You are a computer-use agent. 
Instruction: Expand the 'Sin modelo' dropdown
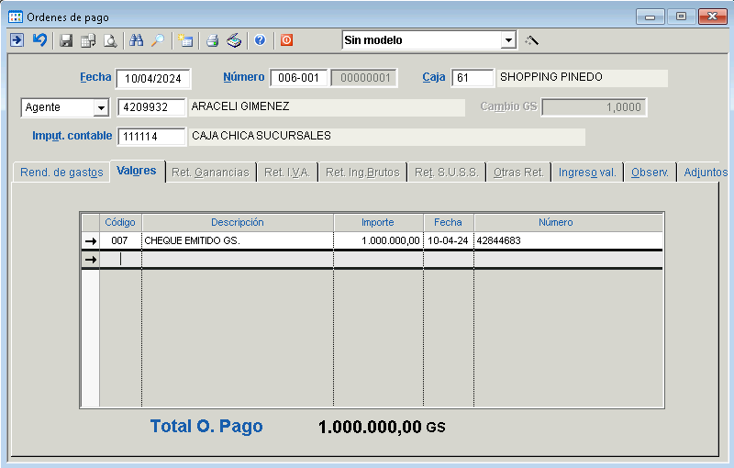(508, 40)
